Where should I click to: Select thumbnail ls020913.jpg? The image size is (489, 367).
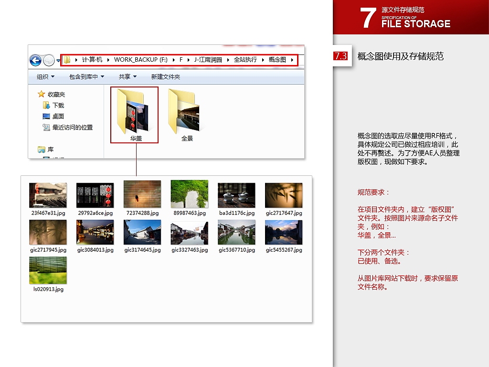(48, 270)
